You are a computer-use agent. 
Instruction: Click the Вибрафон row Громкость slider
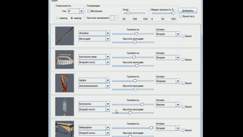[133, 128]
